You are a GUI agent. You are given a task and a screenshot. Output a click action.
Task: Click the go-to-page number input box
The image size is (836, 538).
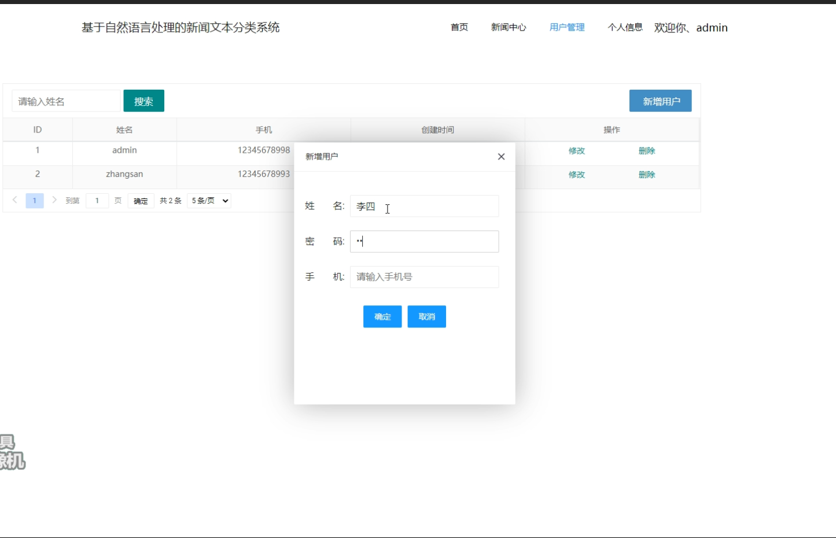(x=97, y=200)
